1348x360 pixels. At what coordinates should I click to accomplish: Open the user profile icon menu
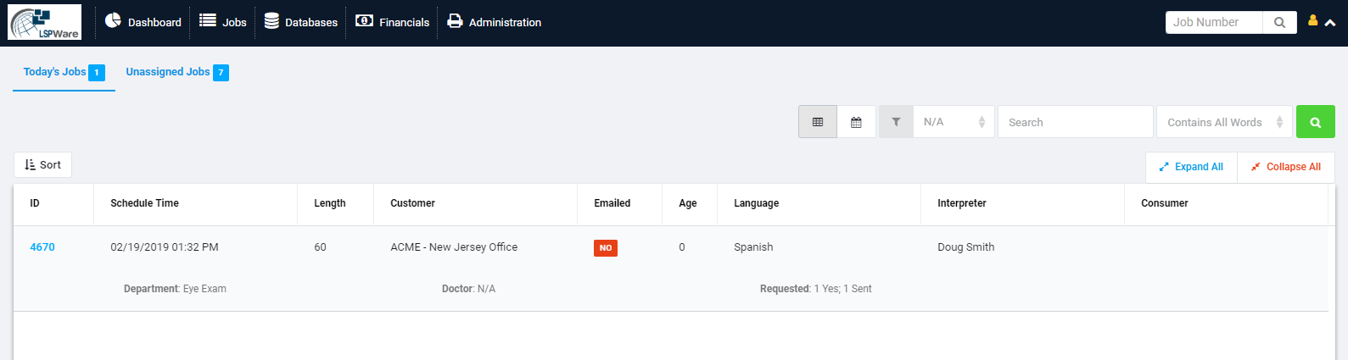(1312, 21)
